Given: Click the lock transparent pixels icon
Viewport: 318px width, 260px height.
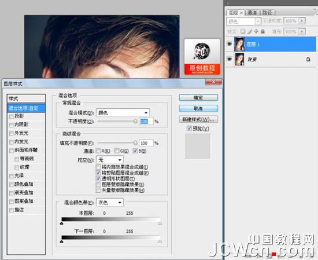Looking at the screenshot, I should click(243, 31).
